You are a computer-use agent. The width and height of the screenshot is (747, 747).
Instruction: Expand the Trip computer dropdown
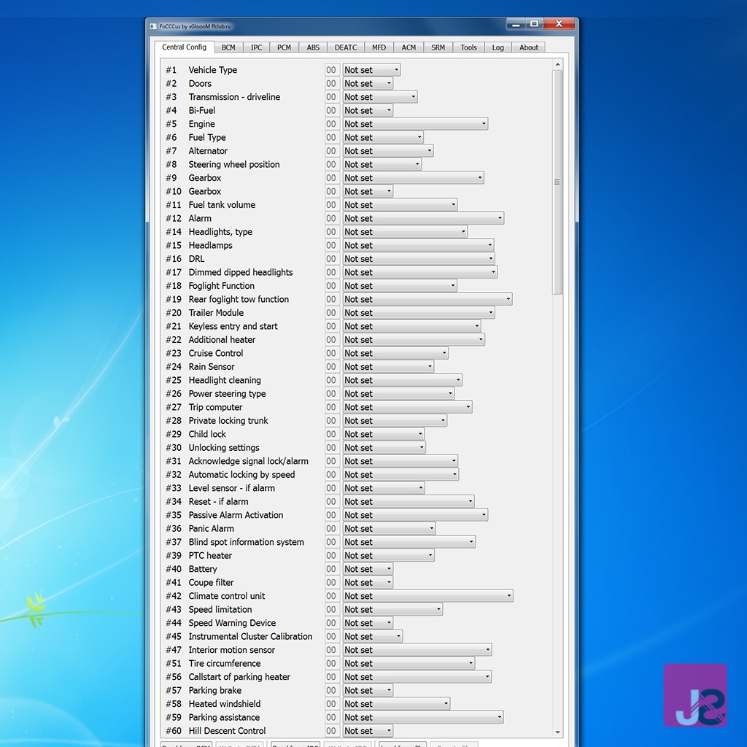(x=407, y=407)
